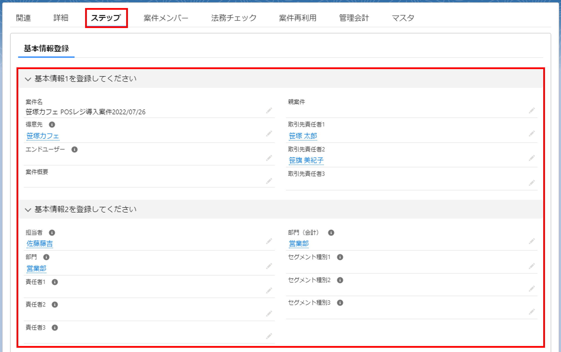Click 案件名 value 笹塚カフェ POSレジ導入案件2022/07/26

[85, 112]
